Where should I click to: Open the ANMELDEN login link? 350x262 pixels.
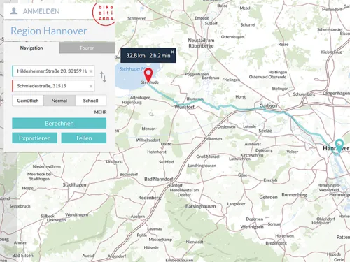click(x=41, y=11)
